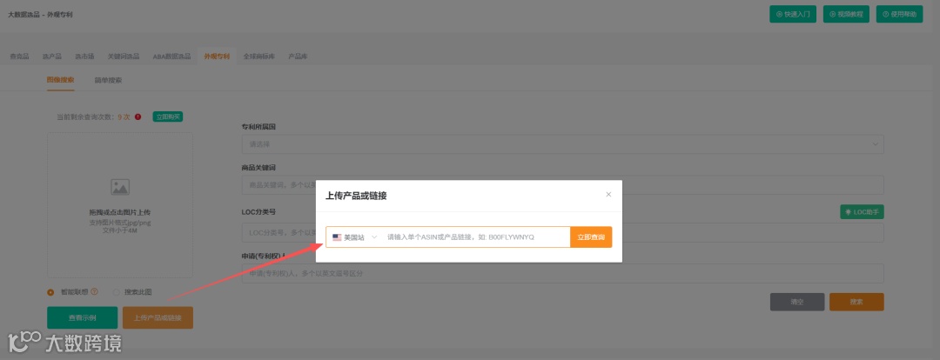940x360 pixels.
Task: Click the 商品关键词 input field
Action: (562, 185)
